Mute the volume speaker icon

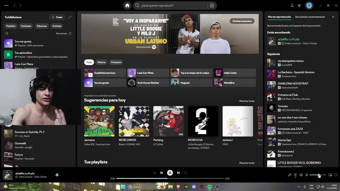[307, 175]
